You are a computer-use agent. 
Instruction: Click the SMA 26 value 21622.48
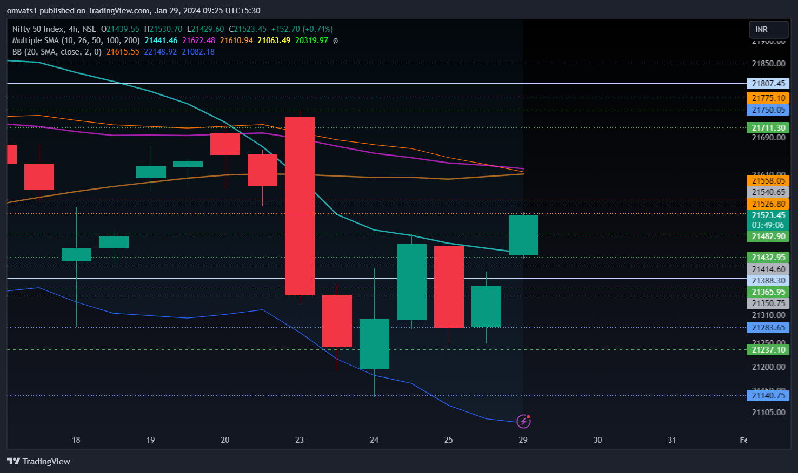[x=198, y=40]
